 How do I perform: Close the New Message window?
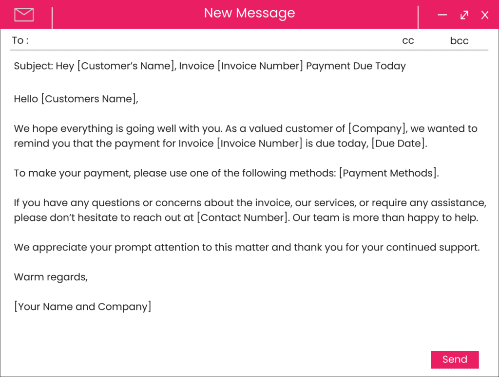(x=485, y=15)
